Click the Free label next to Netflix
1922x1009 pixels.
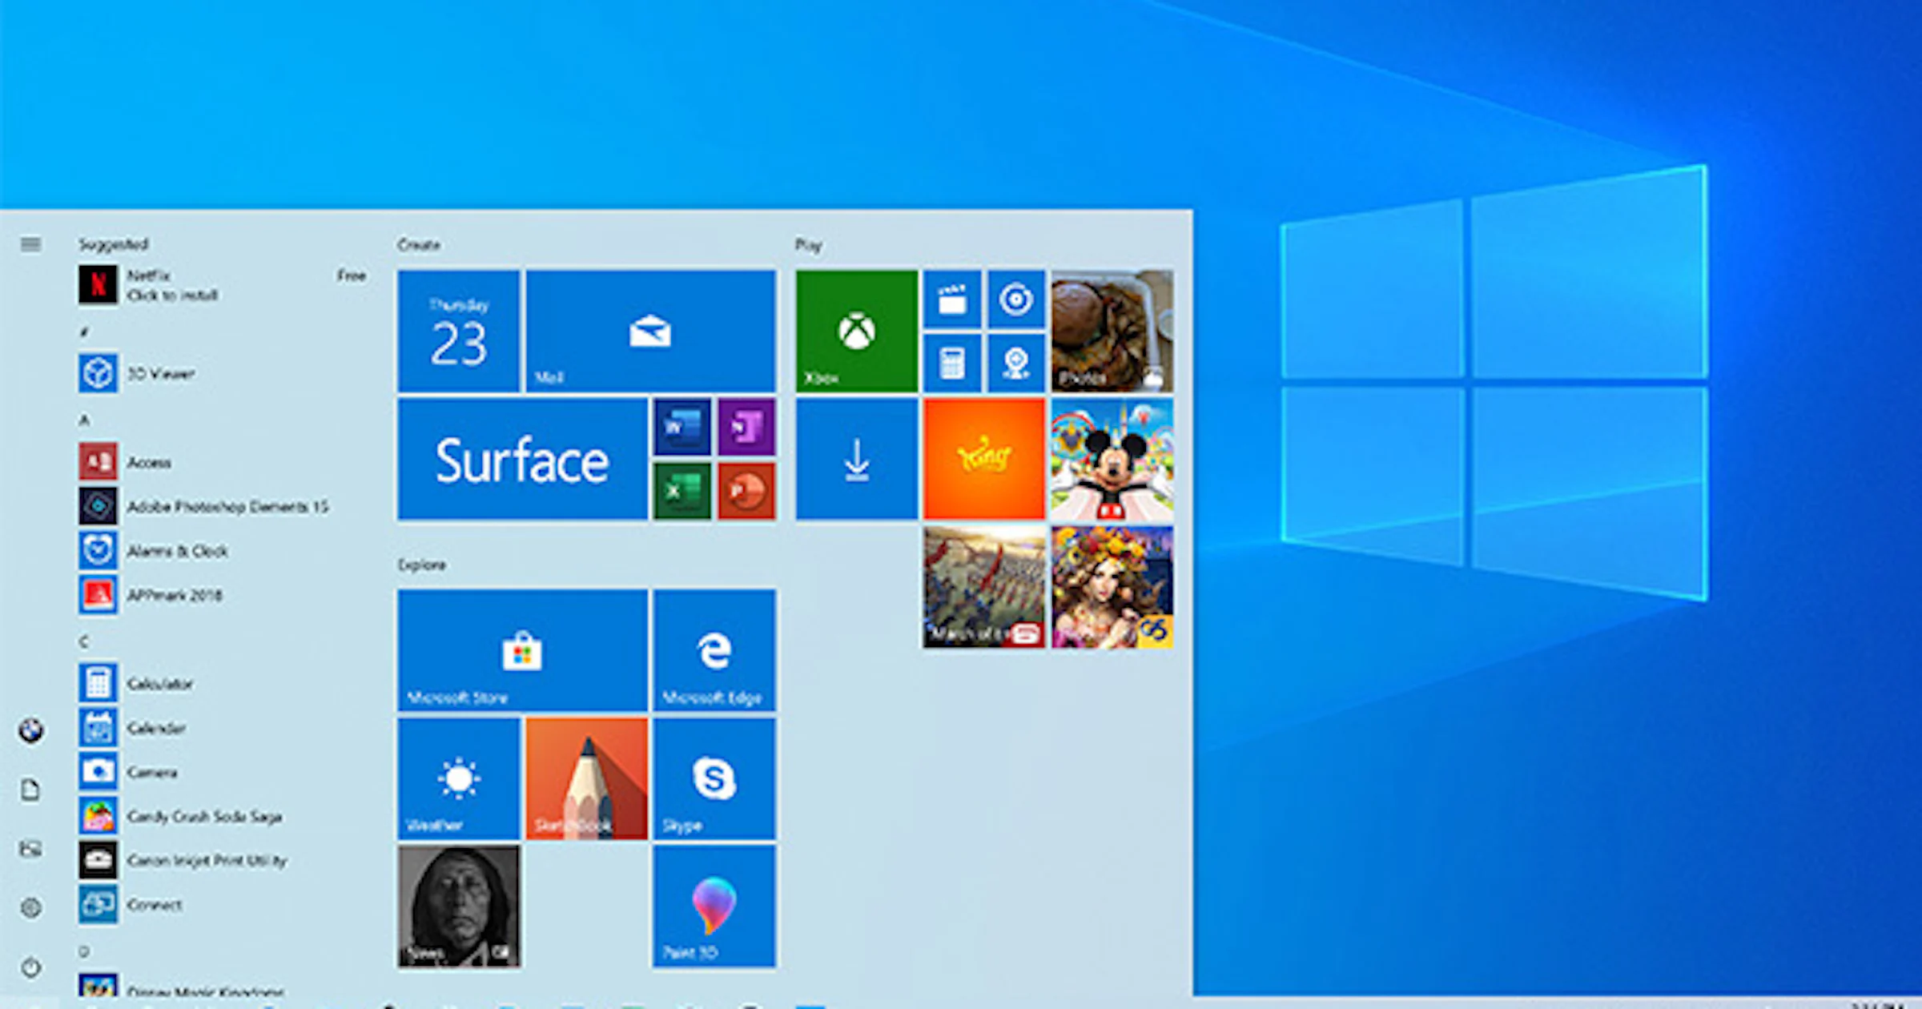(352, 275)
